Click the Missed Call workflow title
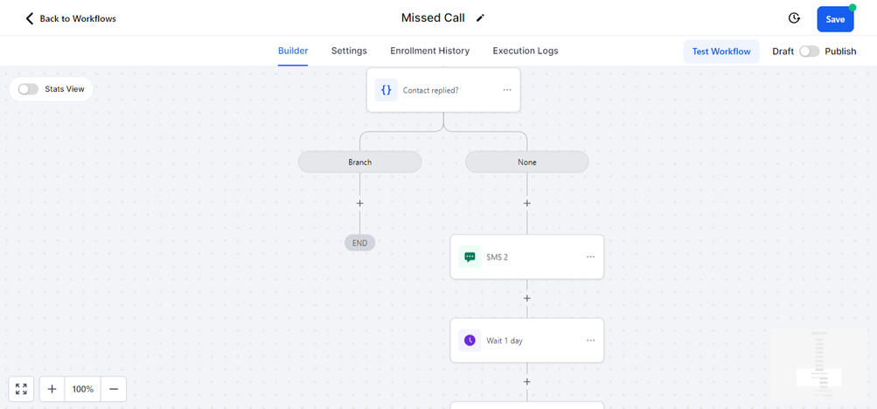 433,17
